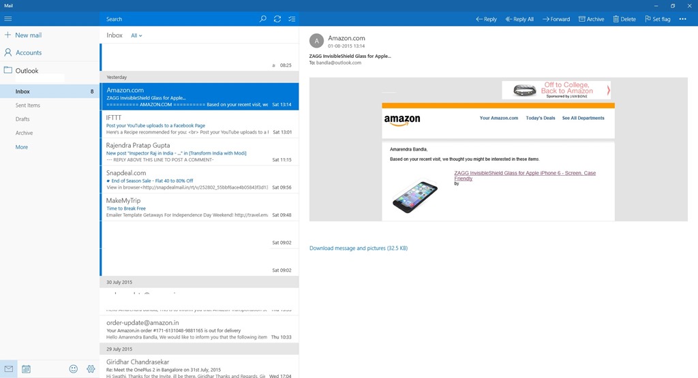Open the Rajendra Pratap Gupta email
The height and width of the screenshot is (378, 698).
200,152
